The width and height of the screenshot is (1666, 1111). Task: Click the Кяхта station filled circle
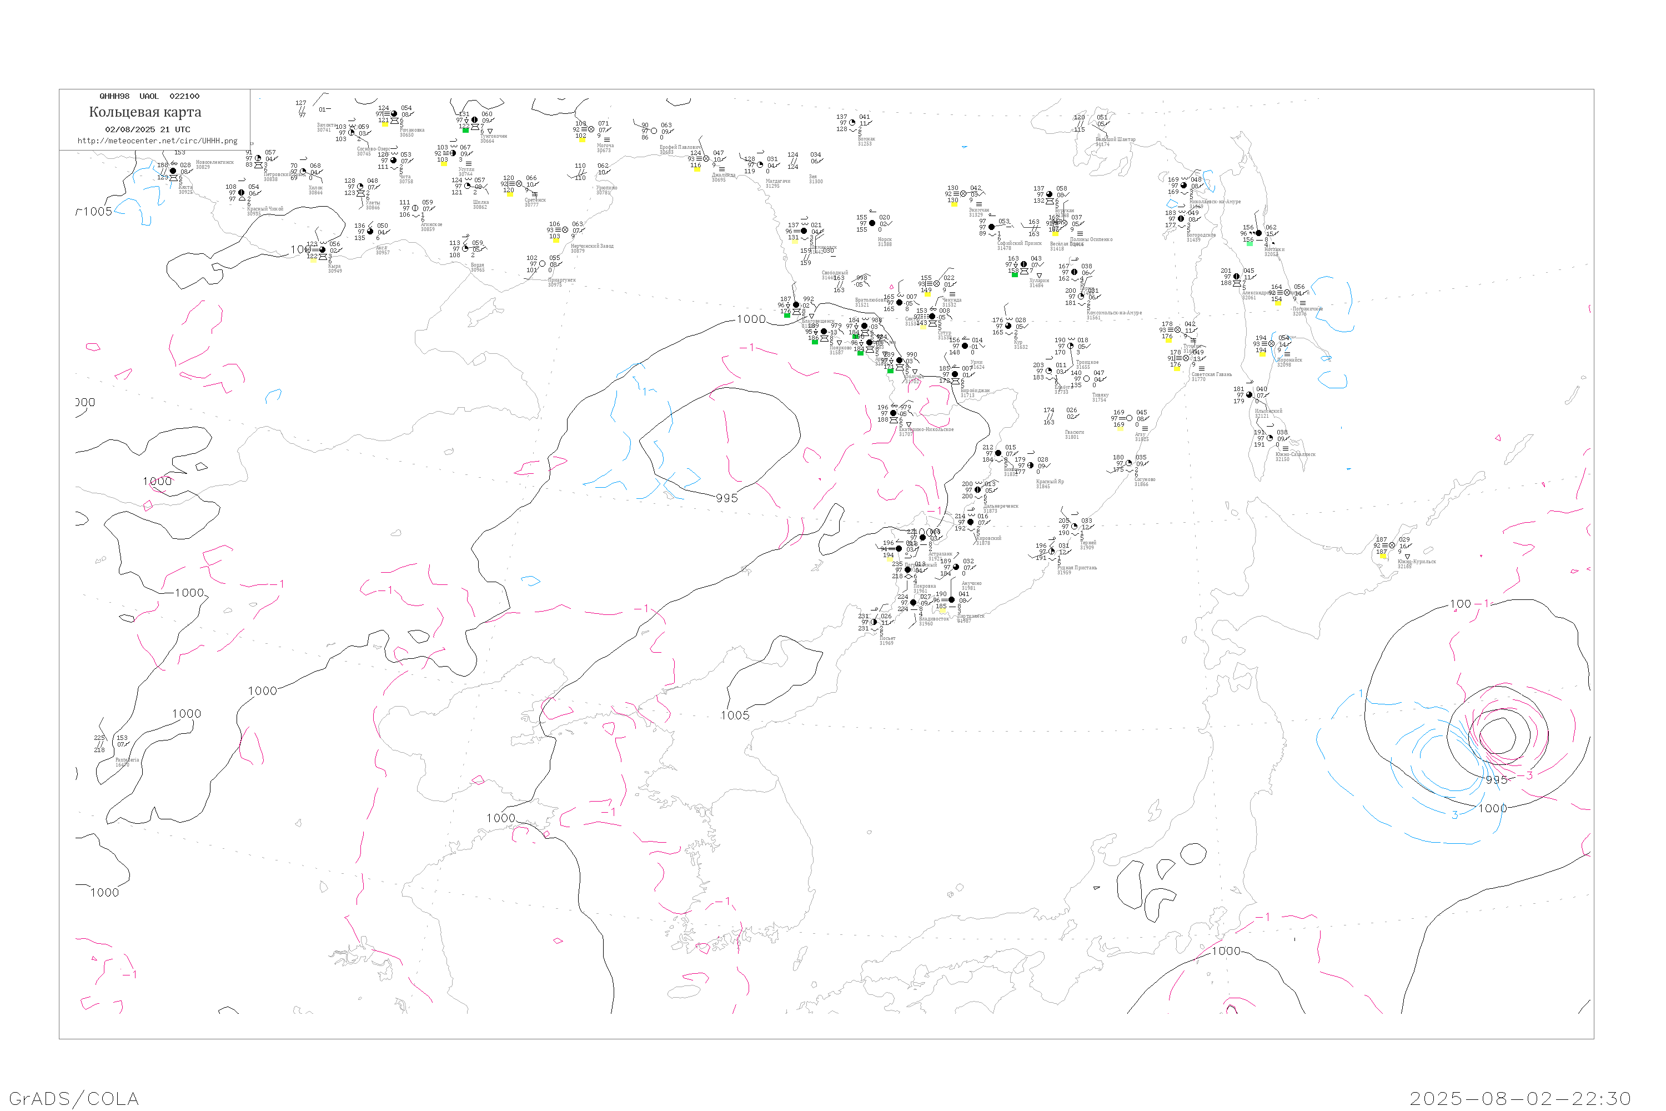[x=173, y=171]
